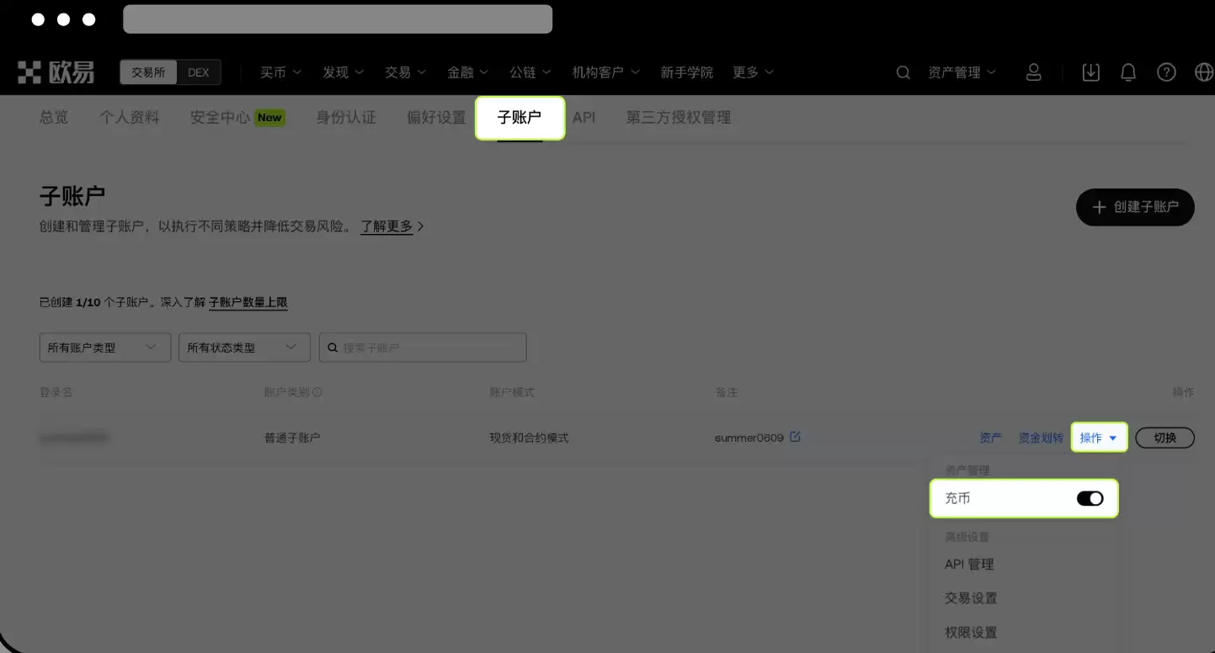This screenshot has width=1215, height=653.
Task: Edit the summer0609 remark via pencil icon
Action: (x=797, y=437)
